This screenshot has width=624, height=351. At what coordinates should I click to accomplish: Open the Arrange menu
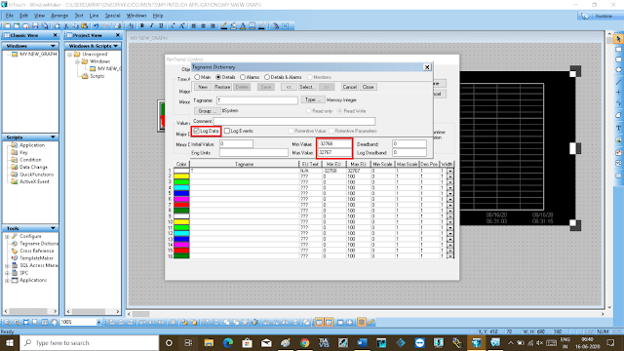coord(59,16)
